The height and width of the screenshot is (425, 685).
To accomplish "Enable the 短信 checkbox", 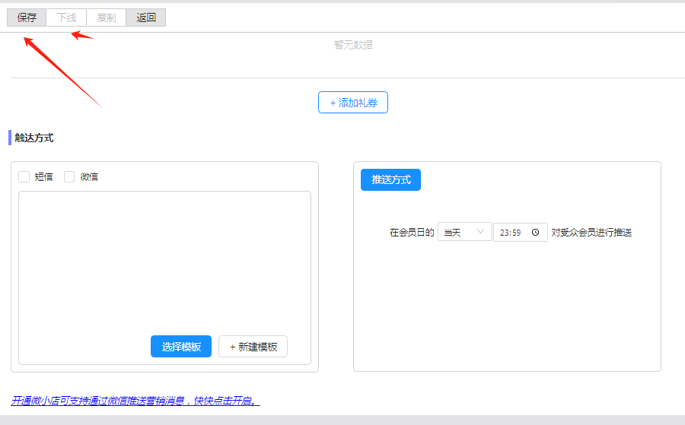I will pos(24,176).
